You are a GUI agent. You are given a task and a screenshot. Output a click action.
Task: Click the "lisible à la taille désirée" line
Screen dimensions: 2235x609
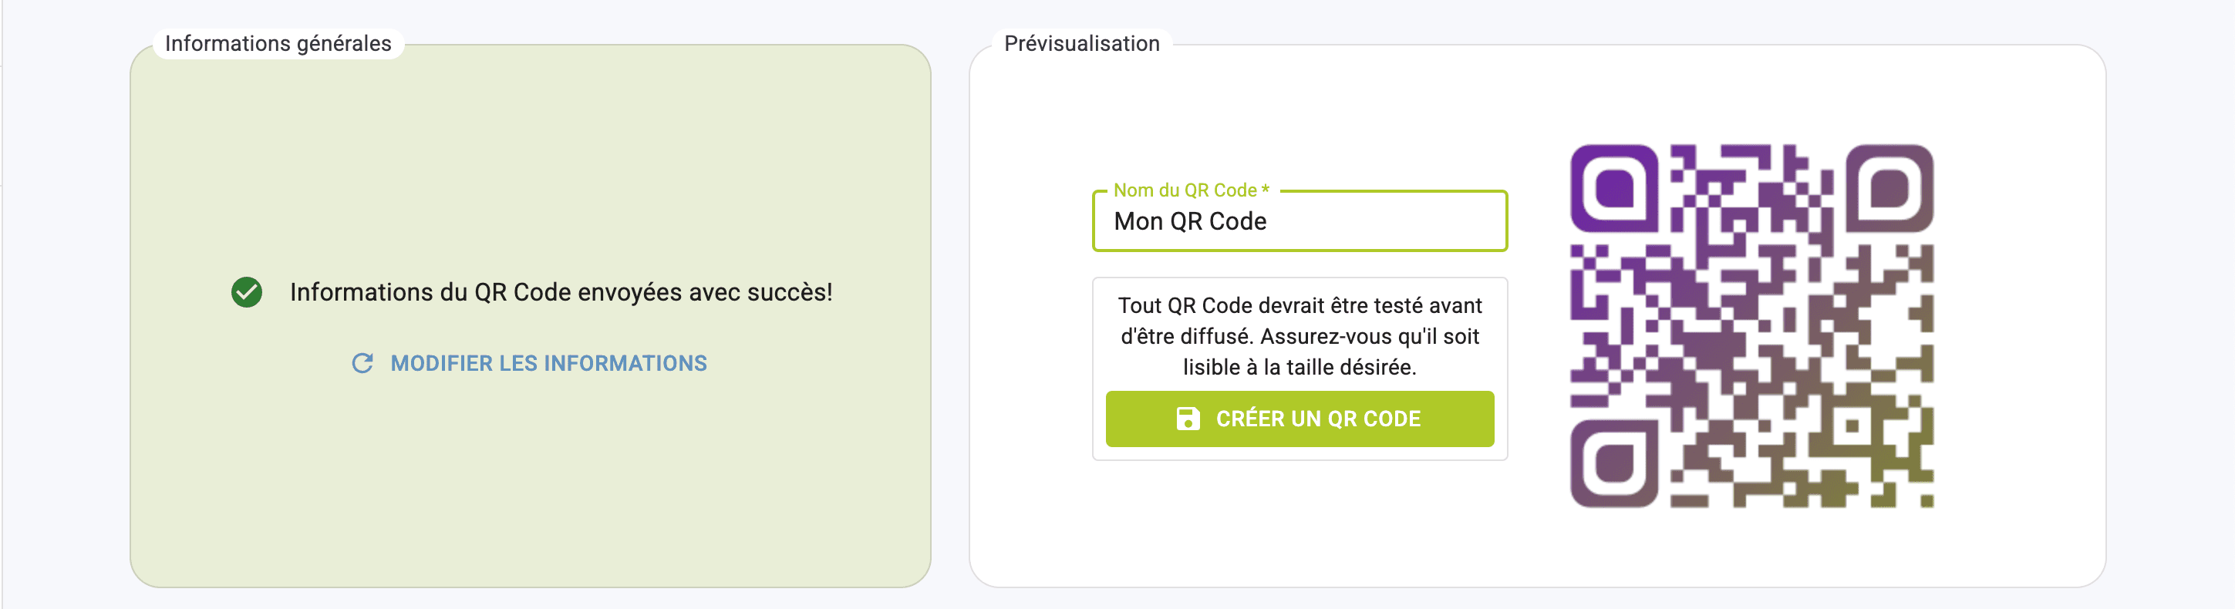pos(1299,368)
